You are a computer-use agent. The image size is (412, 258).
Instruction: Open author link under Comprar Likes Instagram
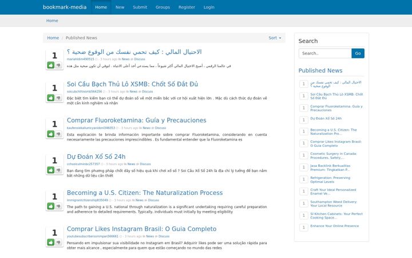(93, 236)
